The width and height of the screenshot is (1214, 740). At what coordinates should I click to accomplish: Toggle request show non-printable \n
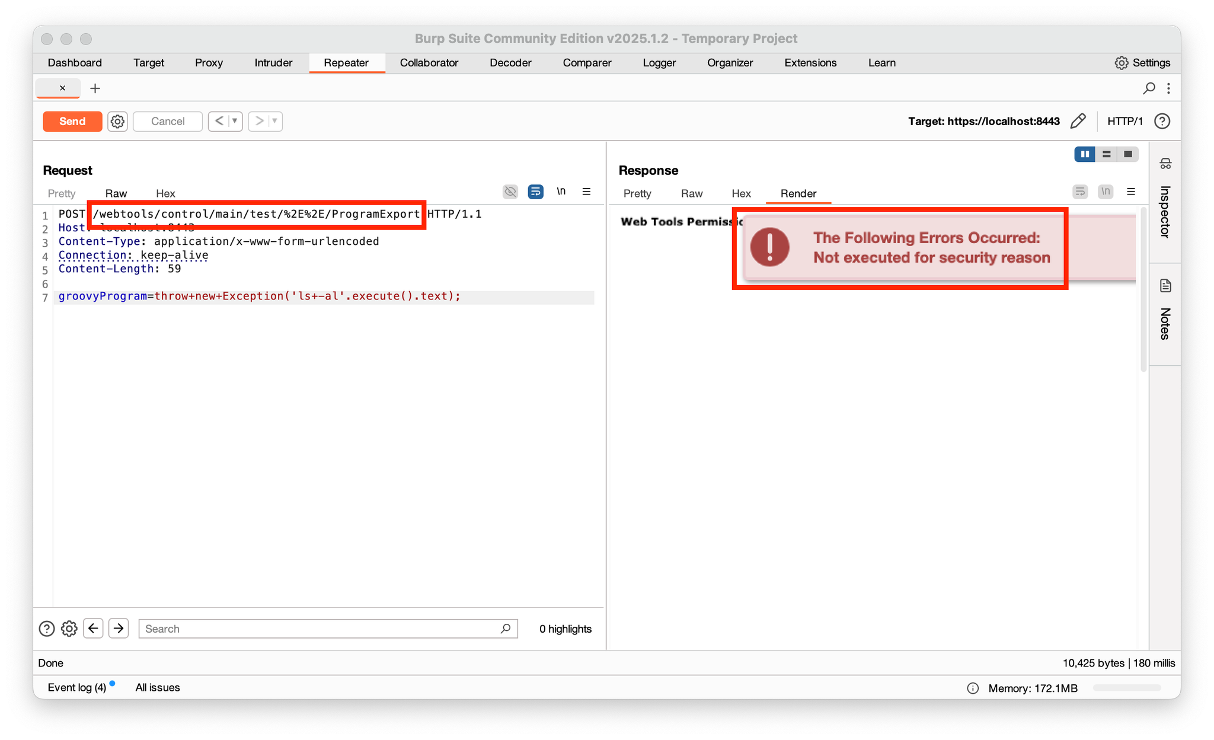point(561,191)
